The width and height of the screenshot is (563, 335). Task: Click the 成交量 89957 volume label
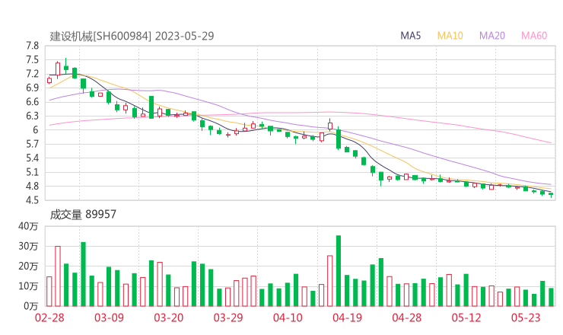[83, 214]
